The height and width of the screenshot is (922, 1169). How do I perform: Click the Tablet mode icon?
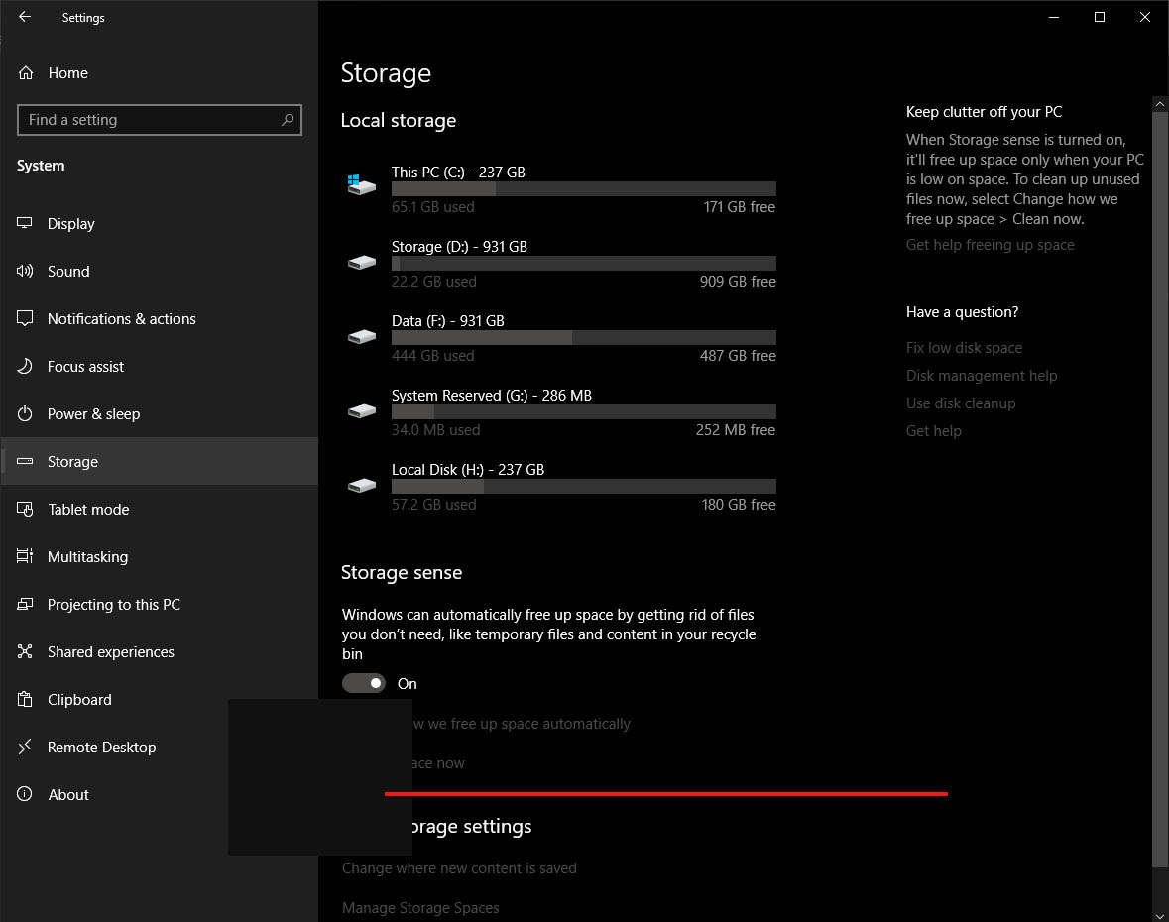pyautogui.click(x=25, y=509)
